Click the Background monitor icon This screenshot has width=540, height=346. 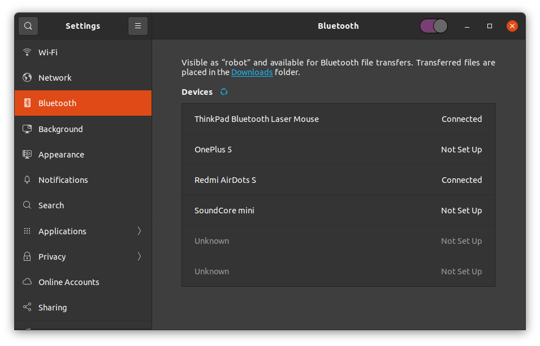coord(27,129)
